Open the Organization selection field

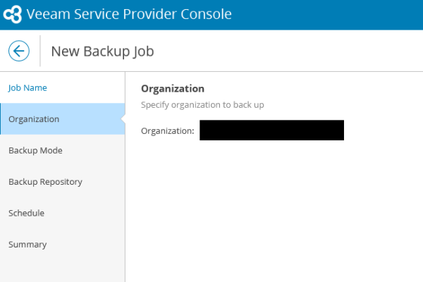point(271,130)
